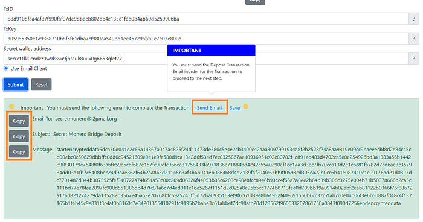Click the popover Deposit Transaction Email message text

211,72
